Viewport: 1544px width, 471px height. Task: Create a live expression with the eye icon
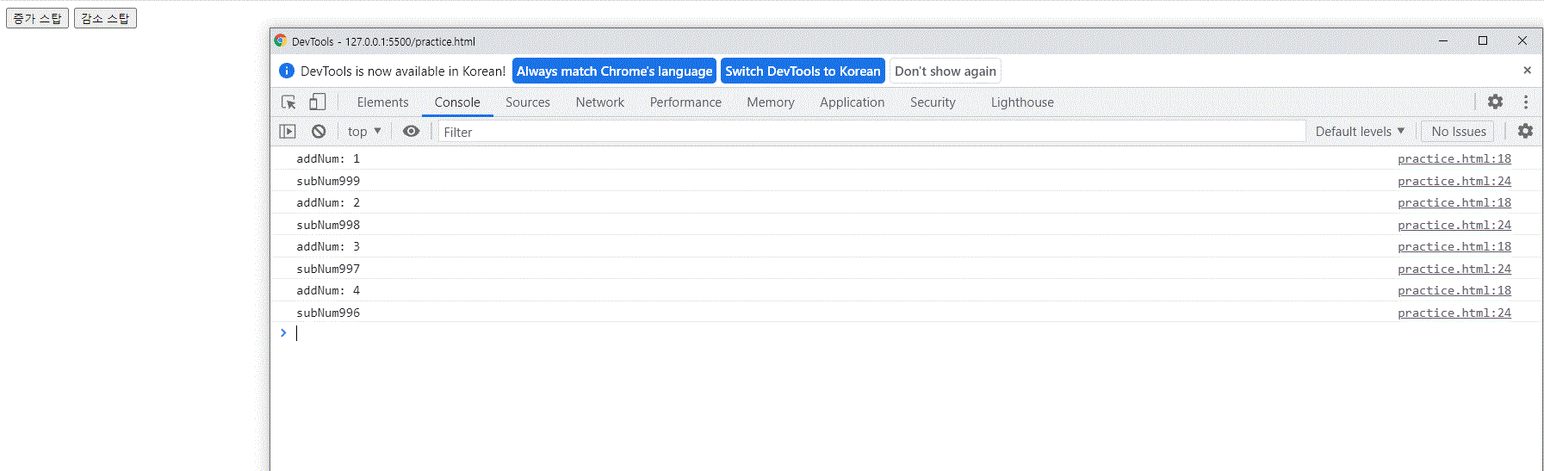[x=412, y=132]
